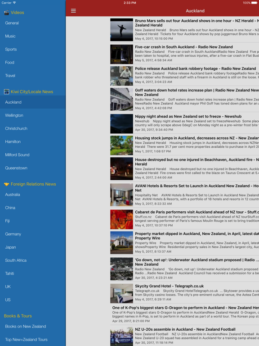Click the Videos section header
The width and height of the screenshot is (259, 346).
tap(18, 13)
